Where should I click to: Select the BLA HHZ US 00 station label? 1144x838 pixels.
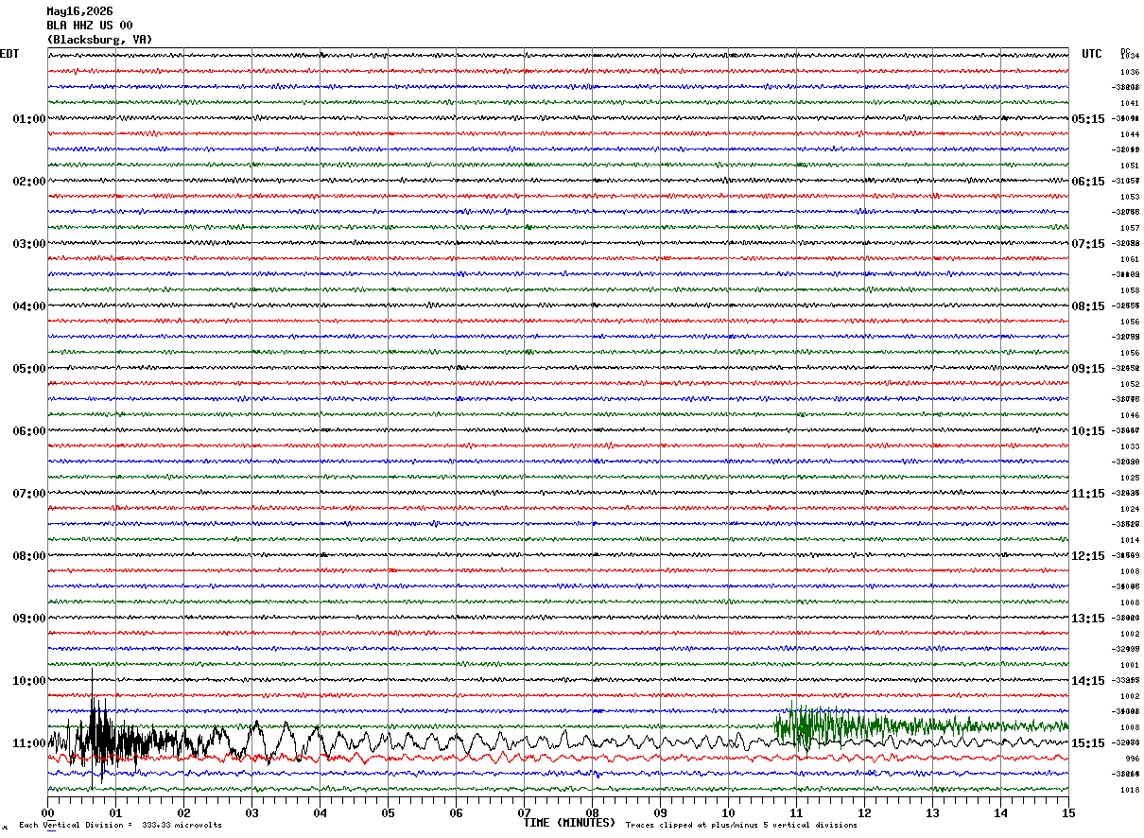click(90, 26)
